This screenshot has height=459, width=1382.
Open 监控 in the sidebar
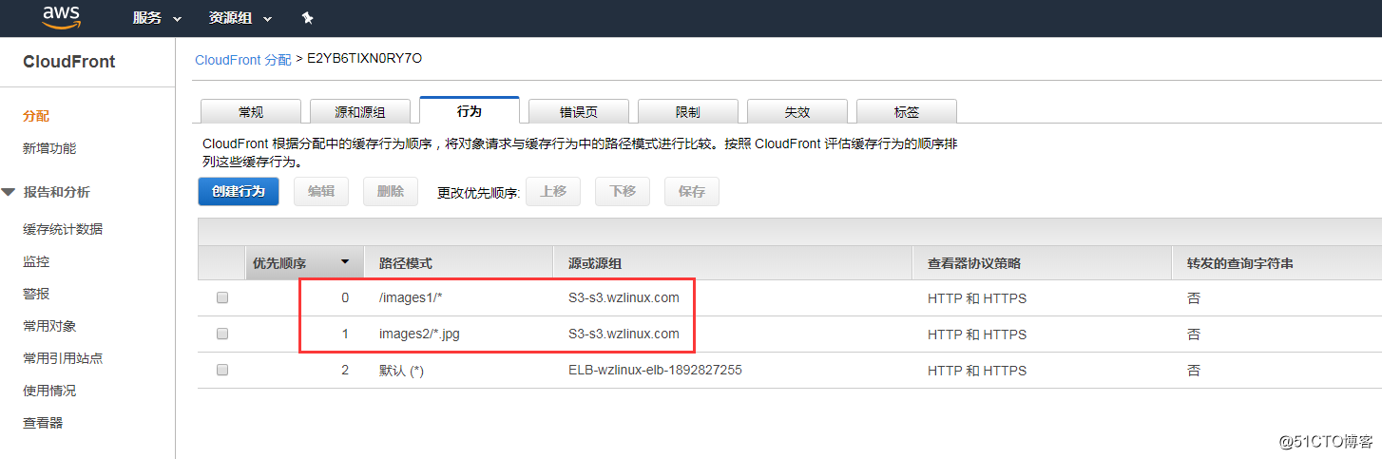coord(36,261)
